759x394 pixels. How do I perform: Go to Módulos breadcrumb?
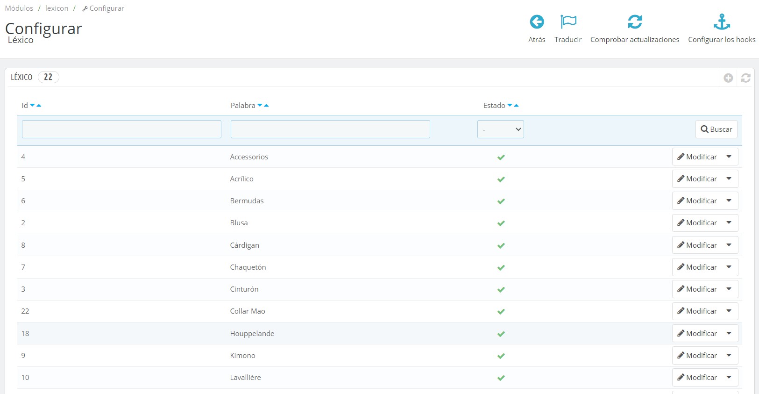(x=19, y=8)
